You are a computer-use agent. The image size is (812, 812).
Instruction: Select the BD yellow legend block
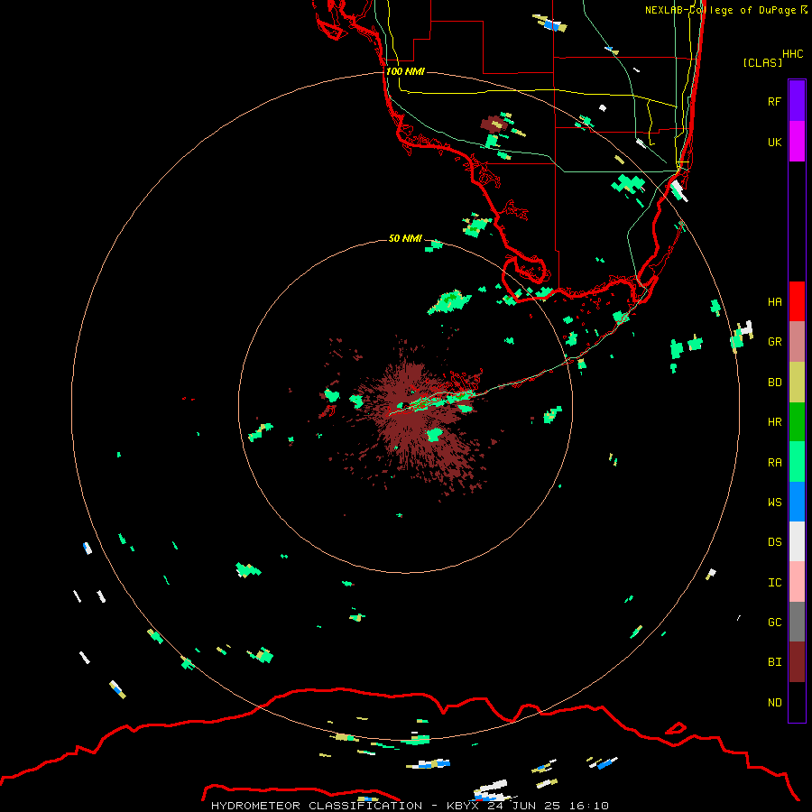coord(797,383)
